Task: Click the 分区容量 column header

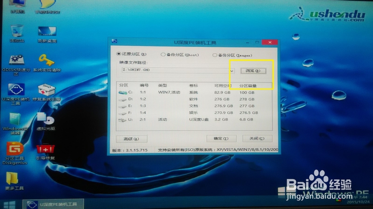Action: 248,86
